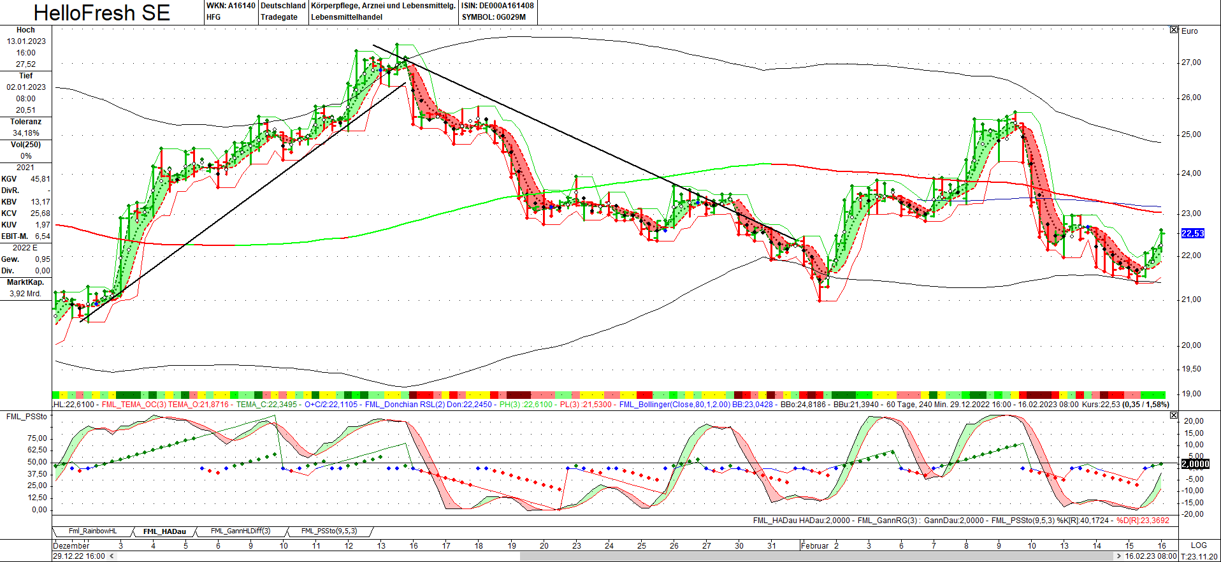Click the left arrow of the time scrollbar
Image resolution: width=1221 pixels, height=562 pixels.
pyautogui.click(x=113, y=556)
